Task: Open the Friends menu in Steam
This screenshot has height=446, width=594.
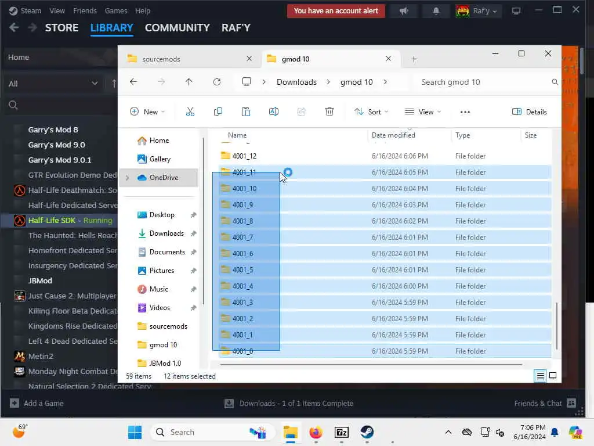Action: 85,11
